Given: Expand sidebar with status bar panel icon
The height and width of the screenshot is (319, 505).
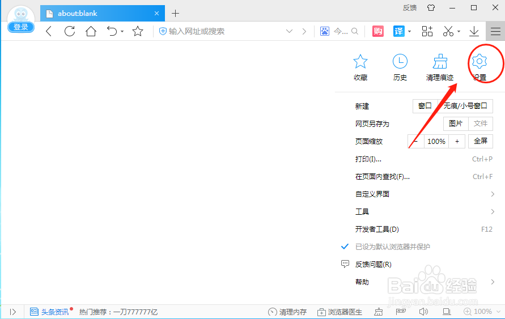Looking at the screenshot, I should 13,312.
